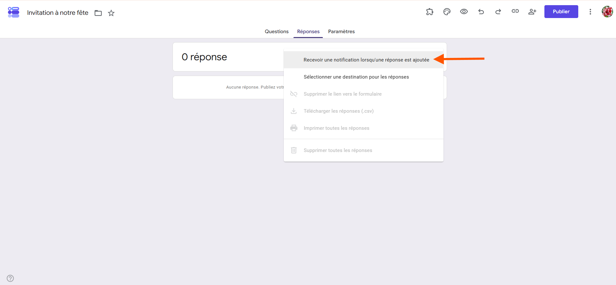
Task: Click the Google Forms logo icon
Action: click(x=14, y=12)
